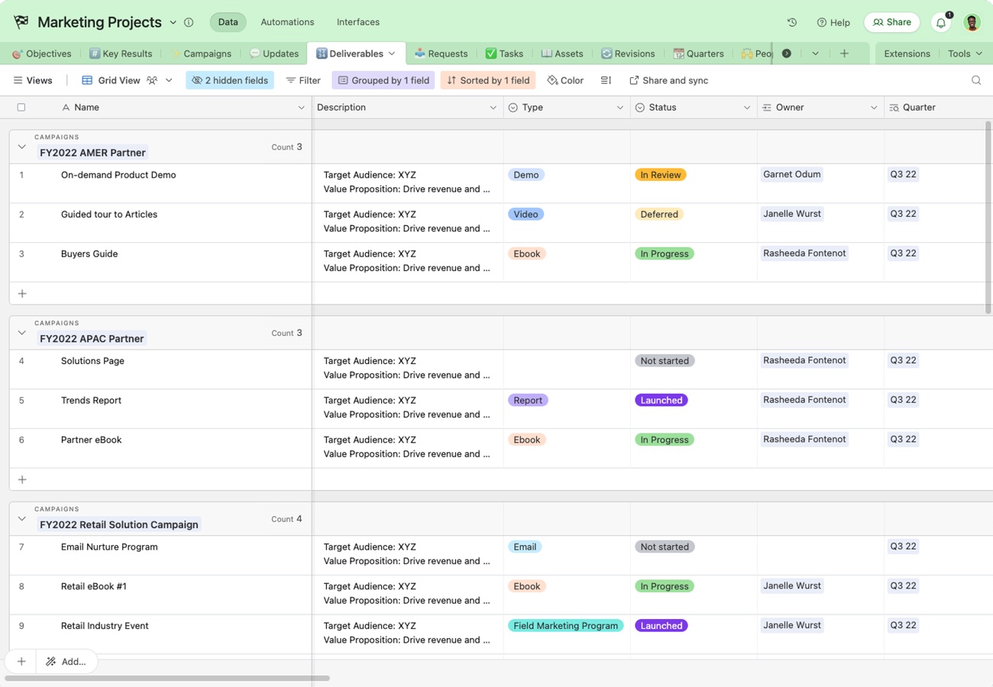Open the Views sidebar

click(33, 80)
